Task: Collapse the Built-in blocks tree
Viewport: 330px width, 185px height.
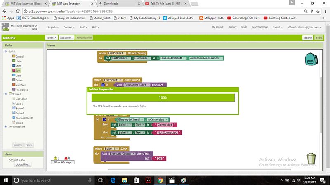Action: pos(6,51)
